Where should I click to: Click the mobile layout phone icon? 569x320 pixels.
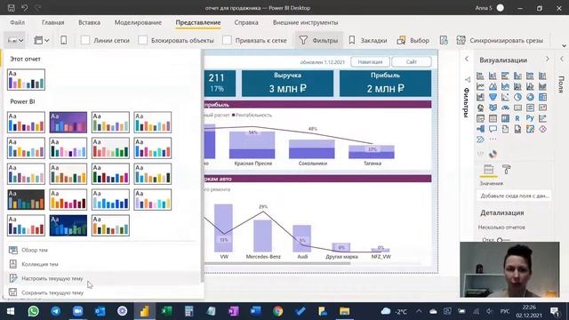[x=63, y=40]
